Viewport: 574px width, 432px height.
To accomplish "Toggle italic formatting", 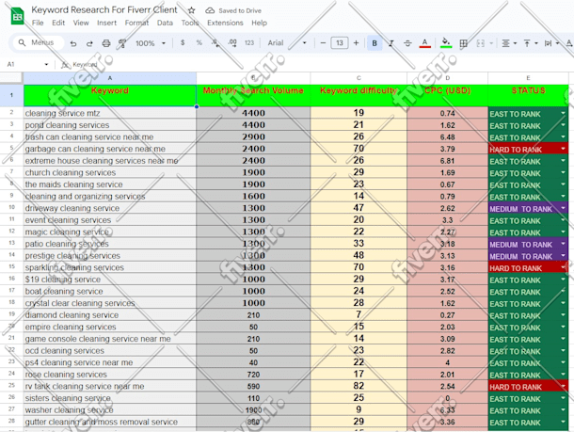I will [x=391, y=43].
